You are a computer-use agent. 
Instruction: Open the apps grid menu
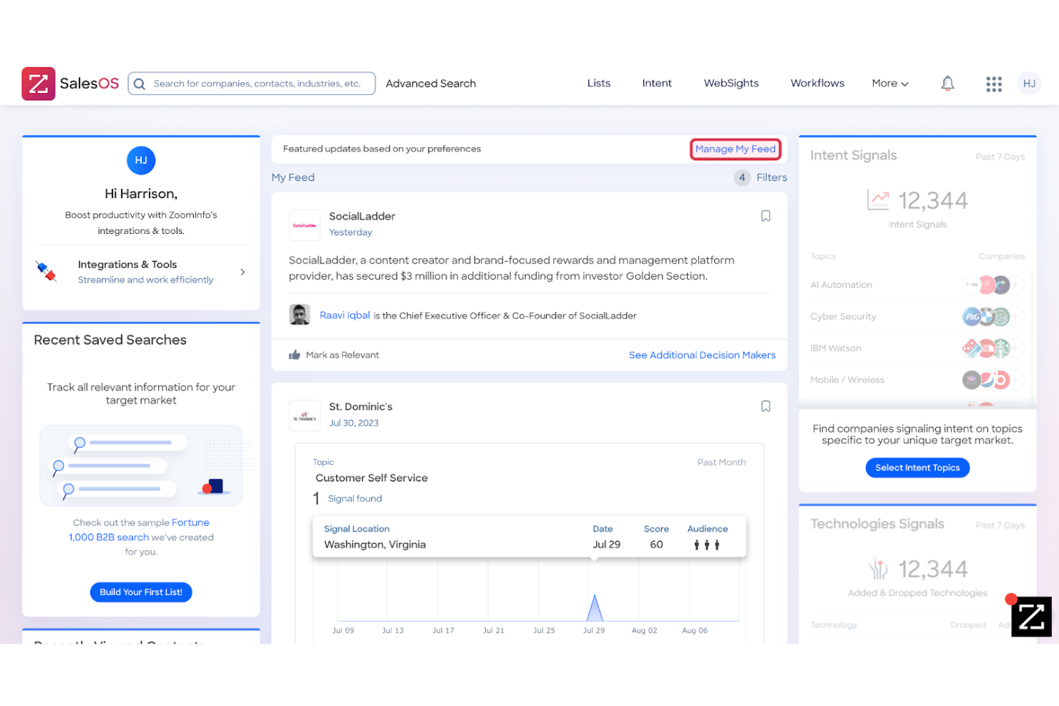coord(993,84)
